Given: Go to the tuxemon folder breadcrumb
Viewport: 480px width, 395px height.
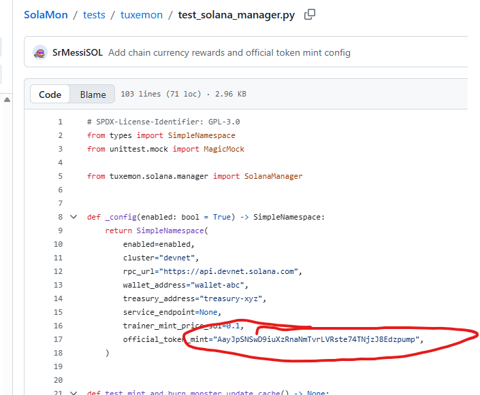Looking at the screenshot, I should [142, 15].
